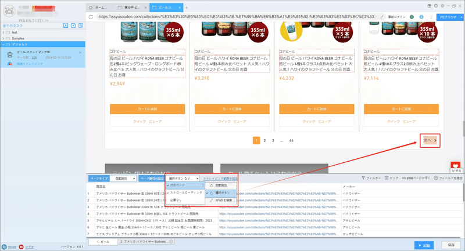Expand the test folder in task tree
This screenshot has width=465, height=251.
click(3, 32)
